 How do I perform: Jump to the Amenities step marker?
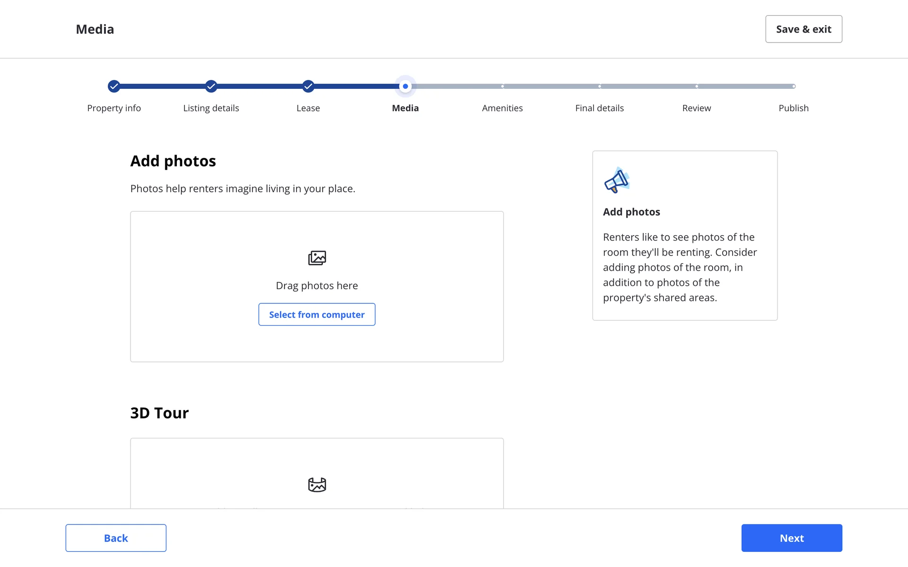point(502,86)
